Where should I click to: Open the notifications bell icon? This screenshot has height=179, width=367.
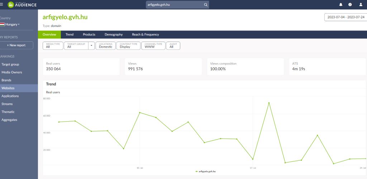pos(340,5)
